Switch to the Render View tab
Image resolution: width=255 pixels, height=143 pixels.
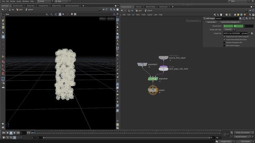pos(31,6)
